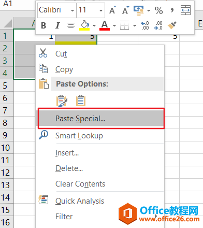The image size is (203, 228).
Task: Apply Comma Style format
Action: tap(172, 10)
